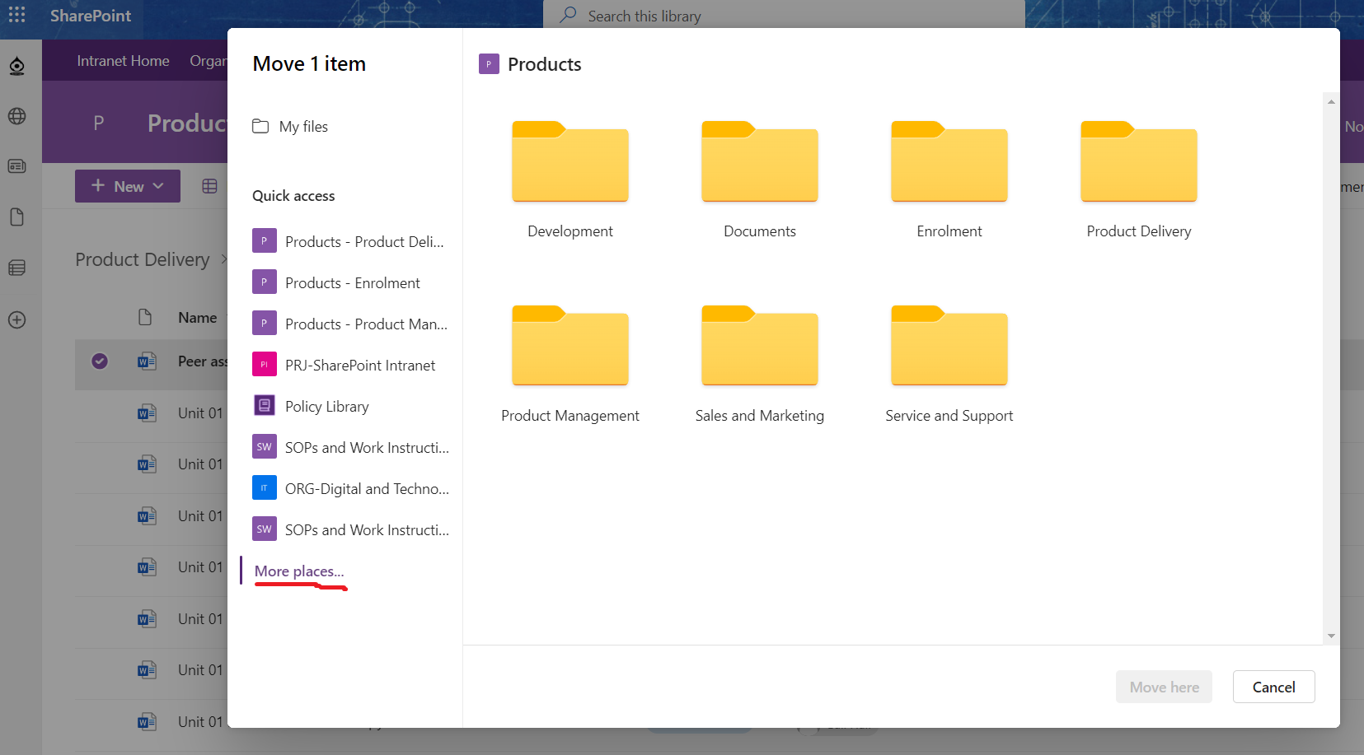The width and height of the screenshot is (1364, 755).
Task: Deselect the checked Peer file row checkbox
Action: [100, 361]
